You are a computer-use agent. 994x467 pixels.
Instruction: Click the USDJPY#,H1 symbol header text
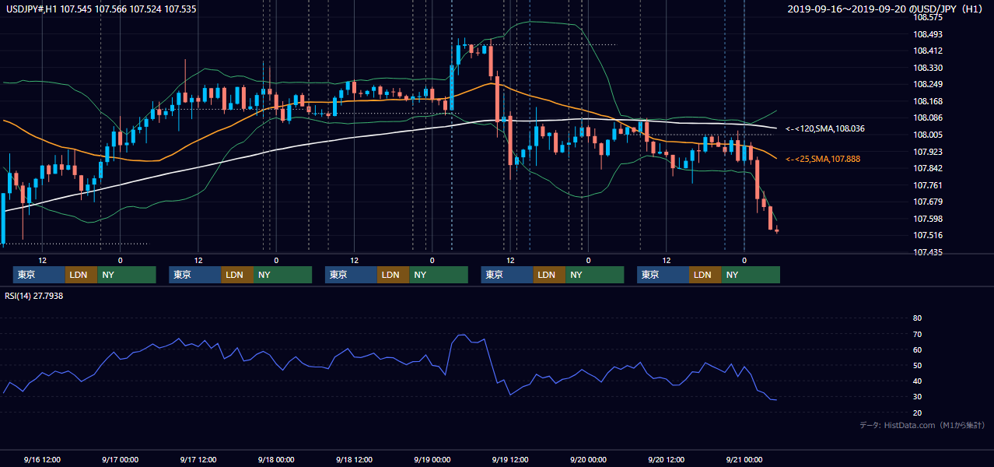pyautogui.click(x=101, y=9)
